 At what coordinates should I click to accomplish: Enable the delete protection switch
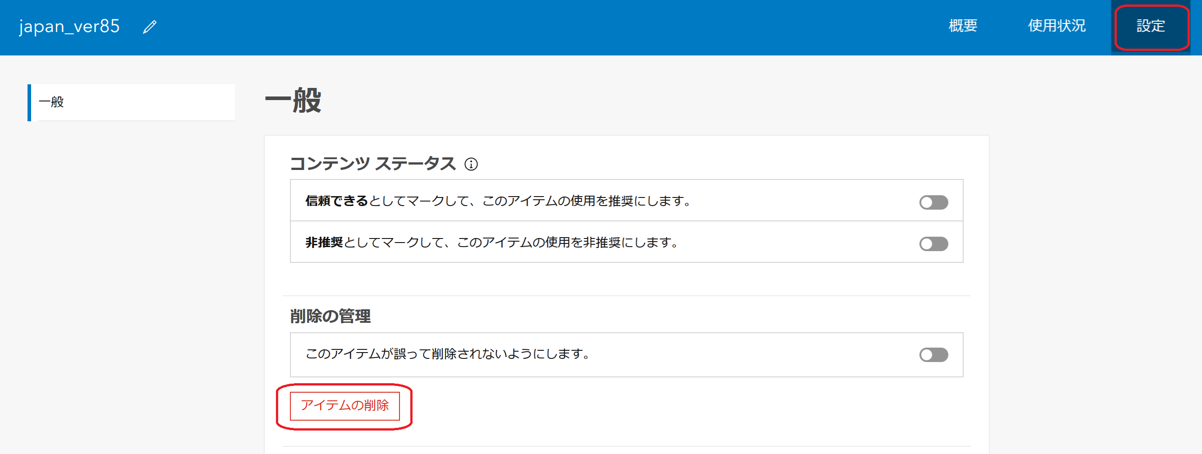tap(933, 355)
